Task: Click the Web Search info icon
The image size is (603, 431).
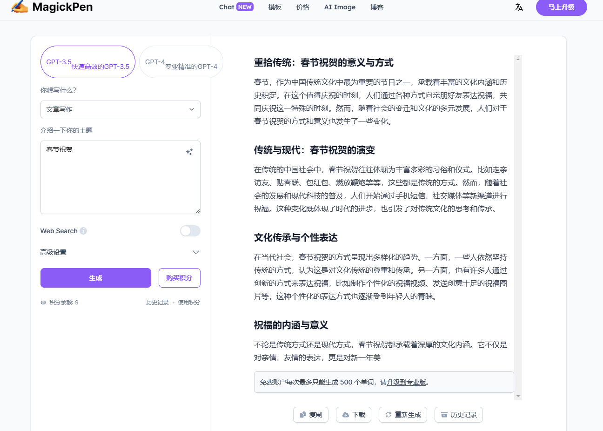Action: click(83, 231)
